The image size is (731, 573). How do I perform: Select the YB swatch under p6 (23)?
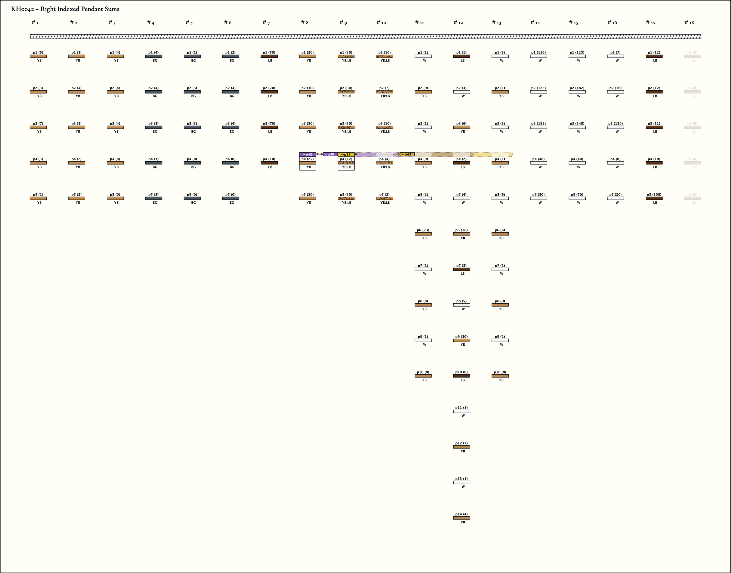tap(423, 234)
